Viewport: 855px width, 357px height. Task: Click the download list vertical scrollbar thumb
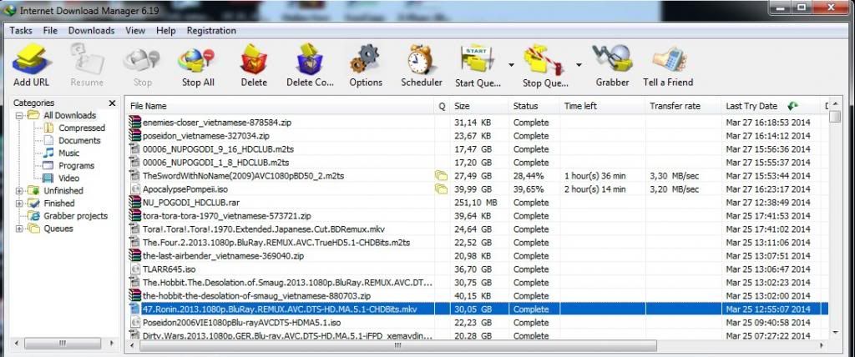pos(834,117)
